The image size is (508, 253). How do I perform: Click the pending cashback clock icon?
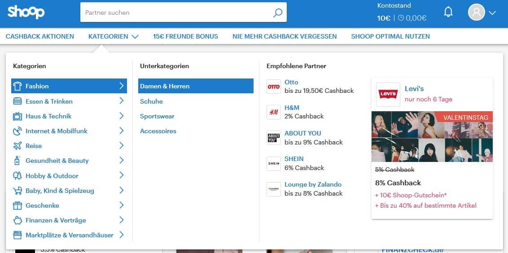[x=401, y=18]
